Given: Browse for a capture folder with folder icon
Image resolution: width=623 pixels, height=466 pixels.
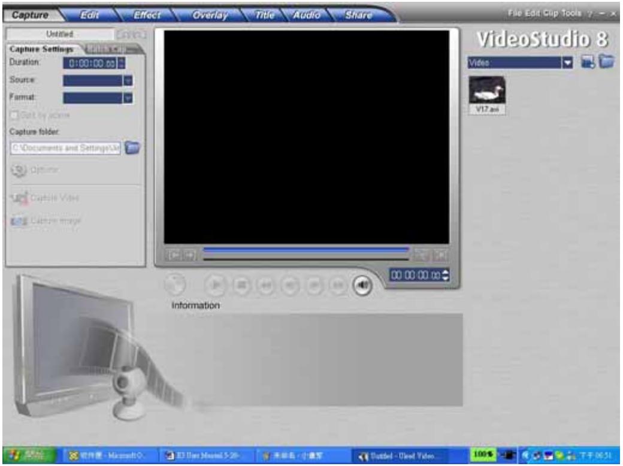Looking at the screenshot, I should click(x=132, y=147).
